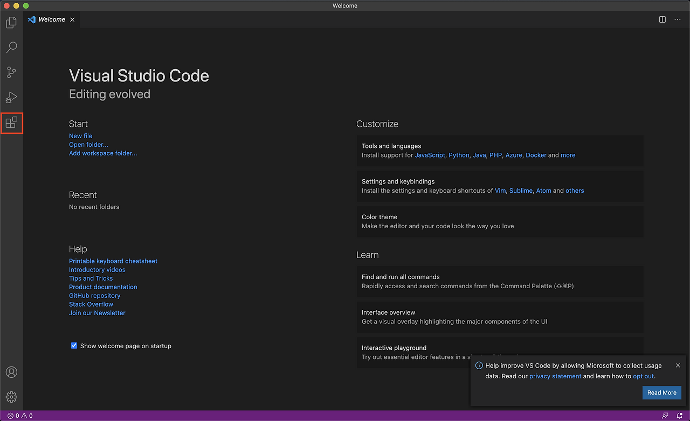Viewport: 690px width, 421px height.
Task: Install Azure tools support
Action: 514,155
